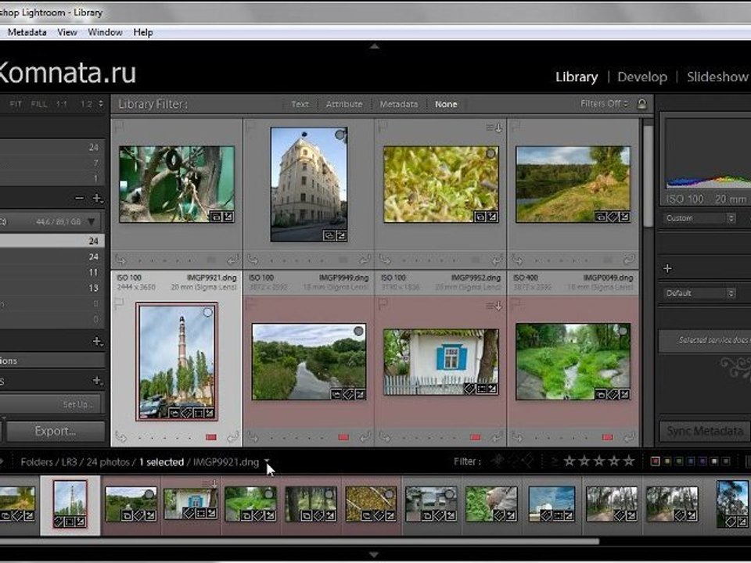Image resolution: width=751 pixels, height=563 pixels.
Task: Open the View menu
Action: click(67, 32)
